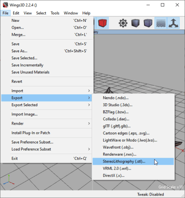Viewport: 185px width, 198px height.
Task: Expand the Export Selected submenu
Action: point(47,105)
